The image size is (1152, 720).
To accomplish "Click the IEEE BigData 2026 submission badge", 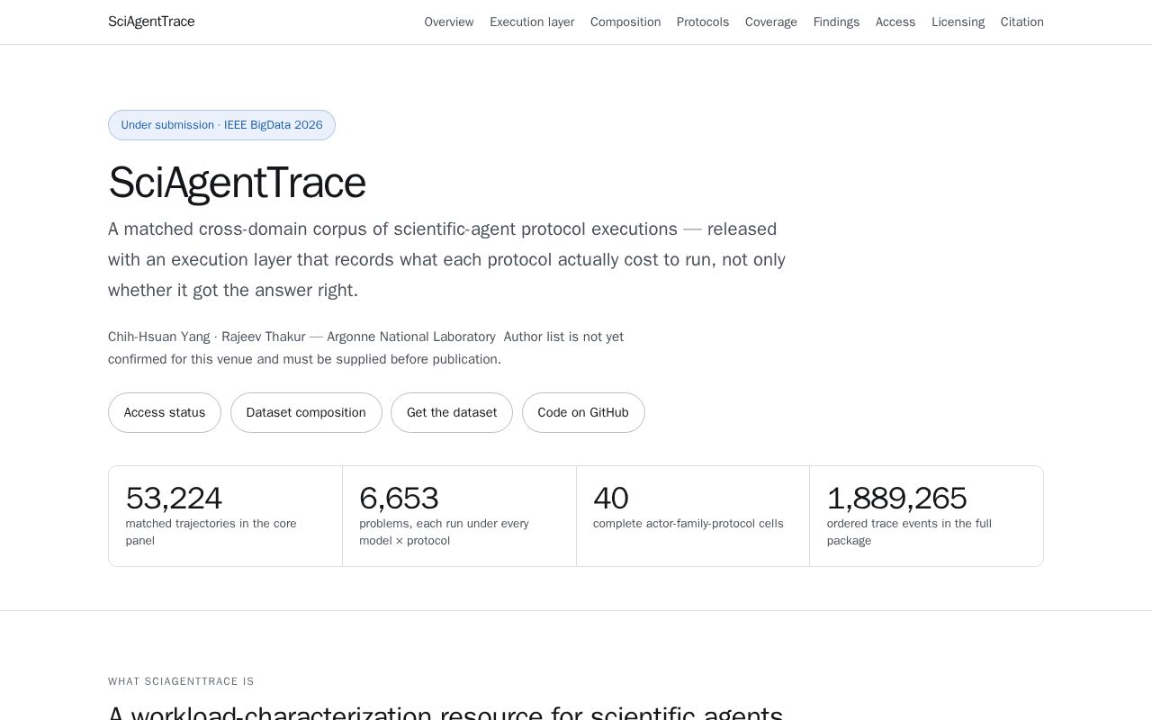I will click(221, 125).
